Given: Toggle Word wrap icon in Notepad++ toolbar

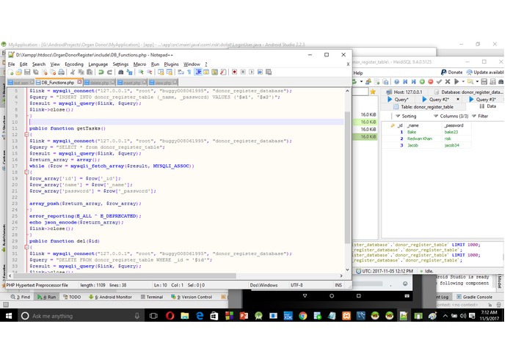Looking at the screenshot, I should pyautogui.click(x=181, y=72).
